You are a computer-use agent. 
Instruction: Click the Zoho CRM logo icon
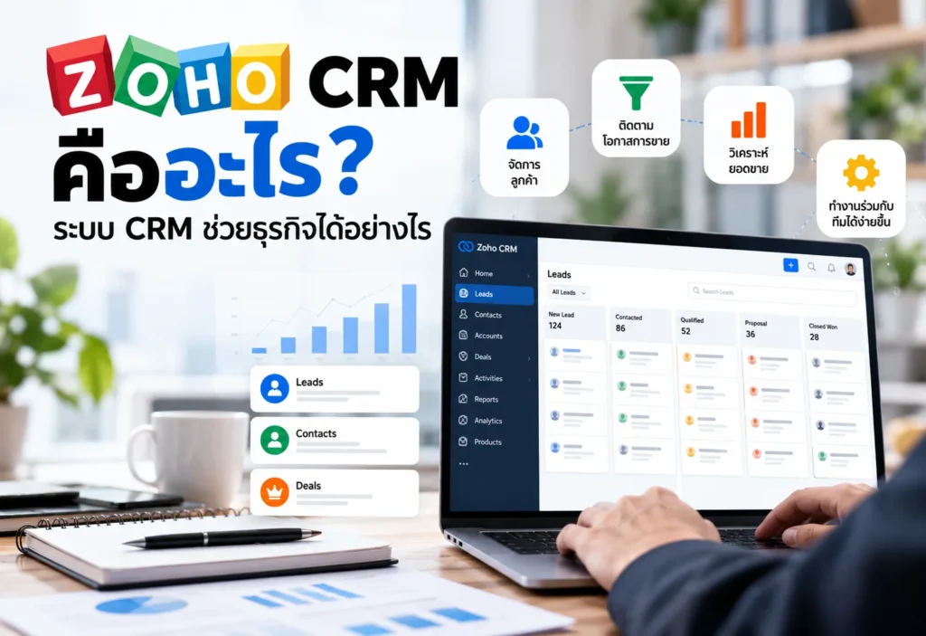(466, 246)
